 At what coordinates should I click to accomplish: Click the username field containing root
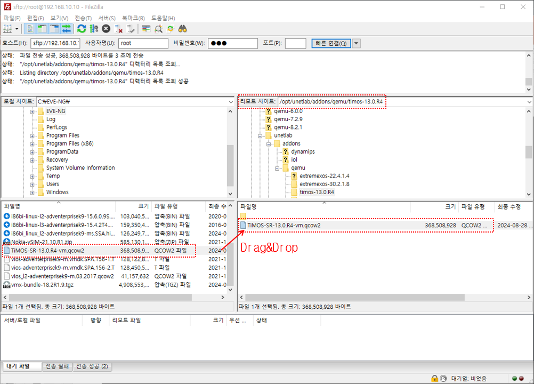(143, 43)
